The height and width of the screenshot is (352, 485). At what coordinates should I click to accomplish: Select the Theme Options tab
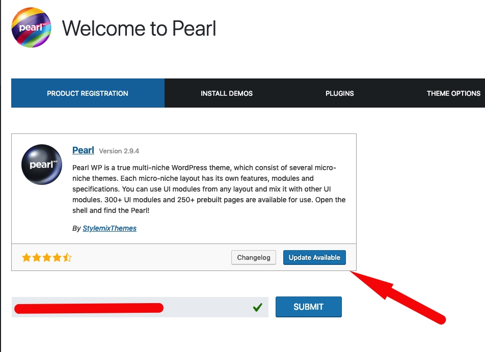(x=453, y=93)
